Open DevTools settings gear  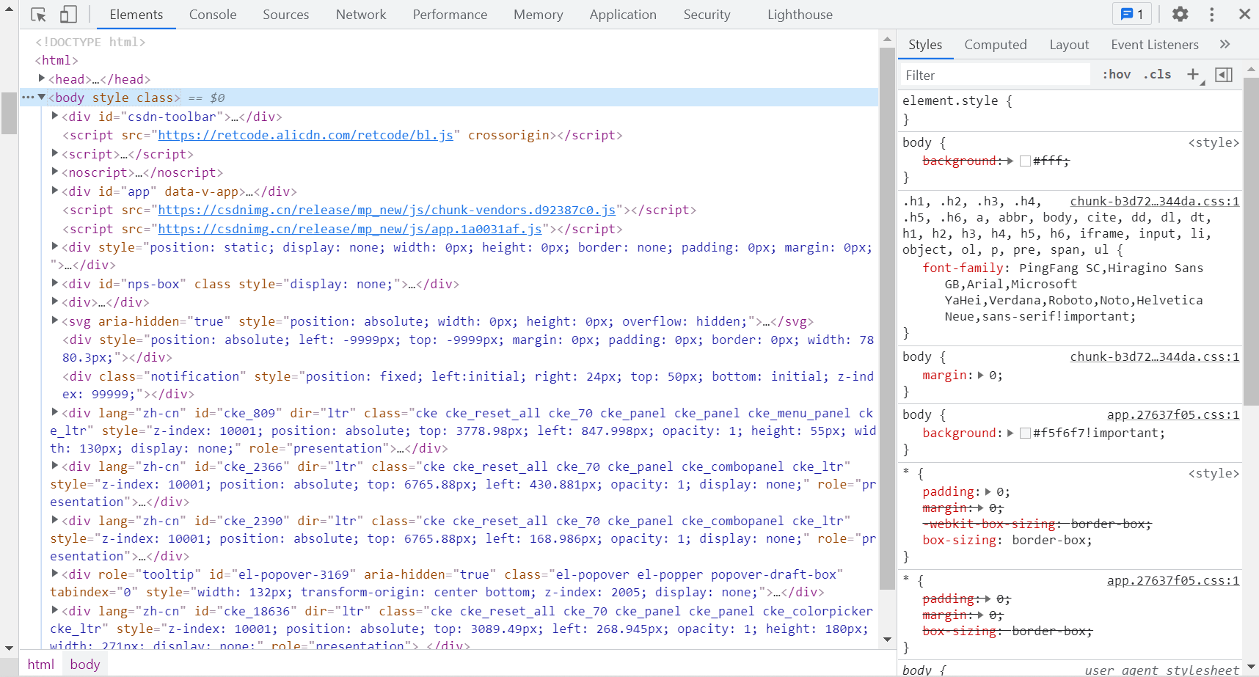click(1180, 14)
